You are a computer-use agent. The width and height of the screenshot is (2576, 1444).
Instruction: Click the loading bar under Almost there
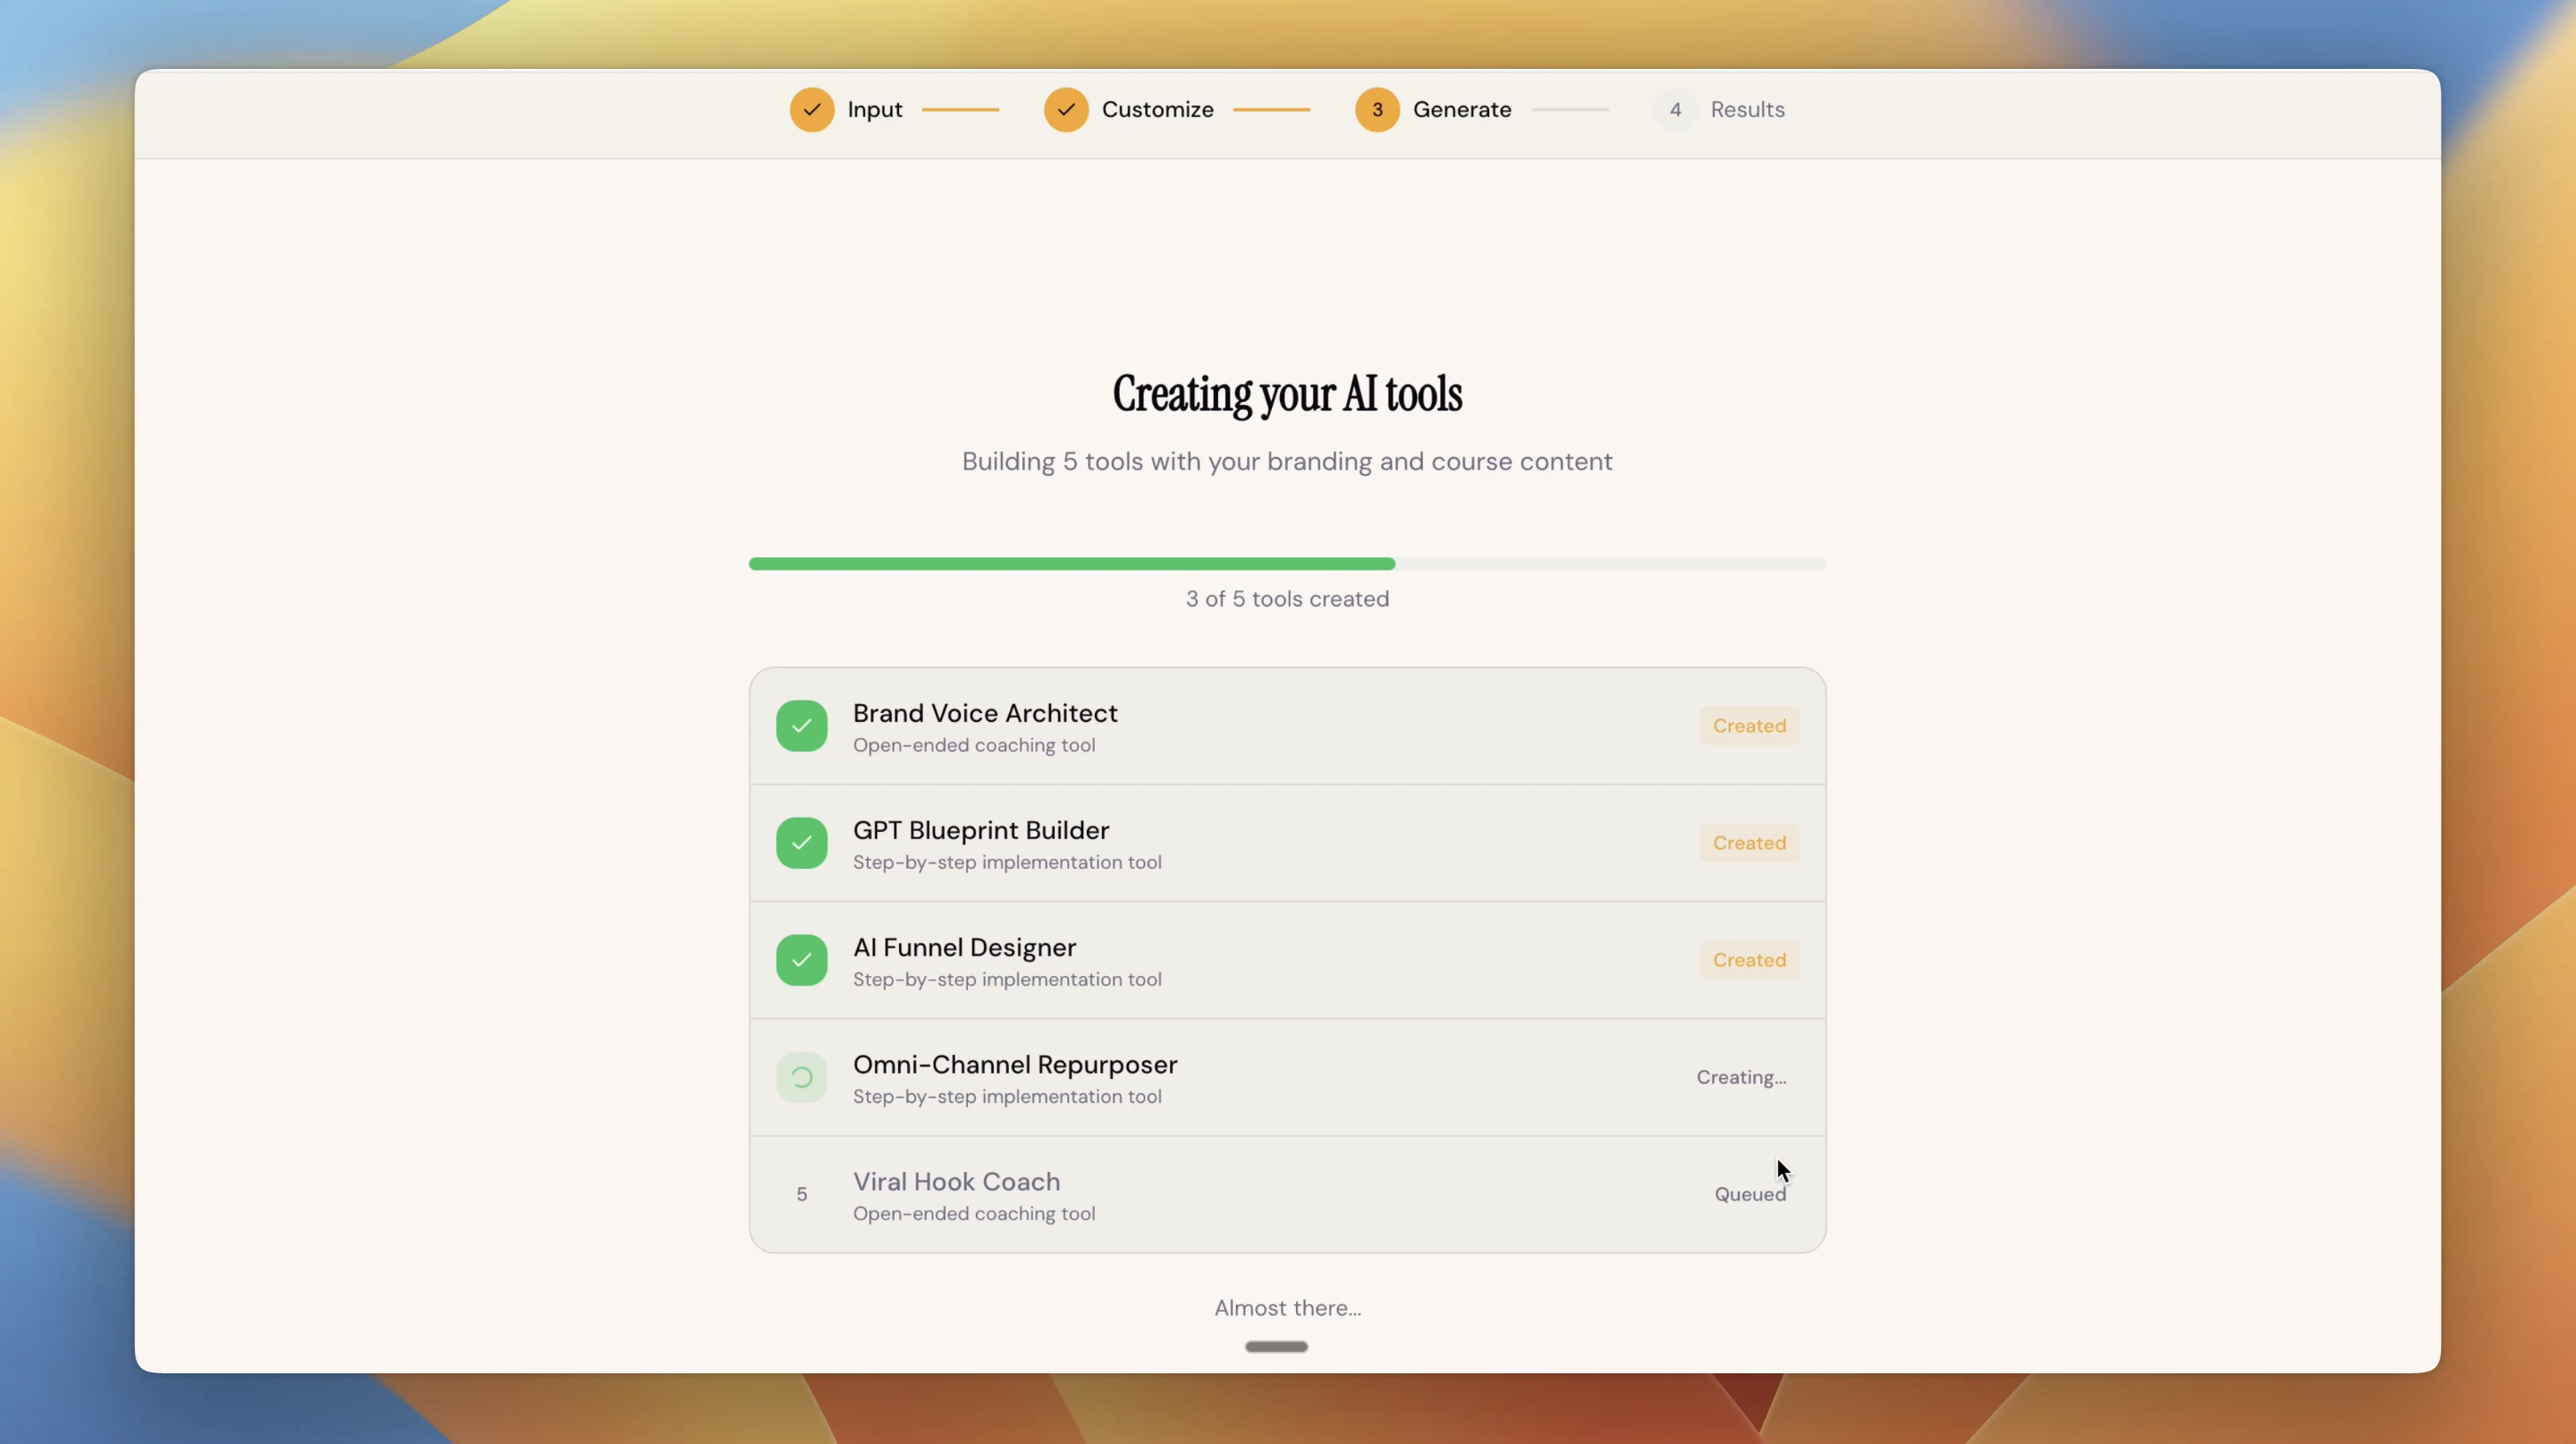point(1276,1346)
